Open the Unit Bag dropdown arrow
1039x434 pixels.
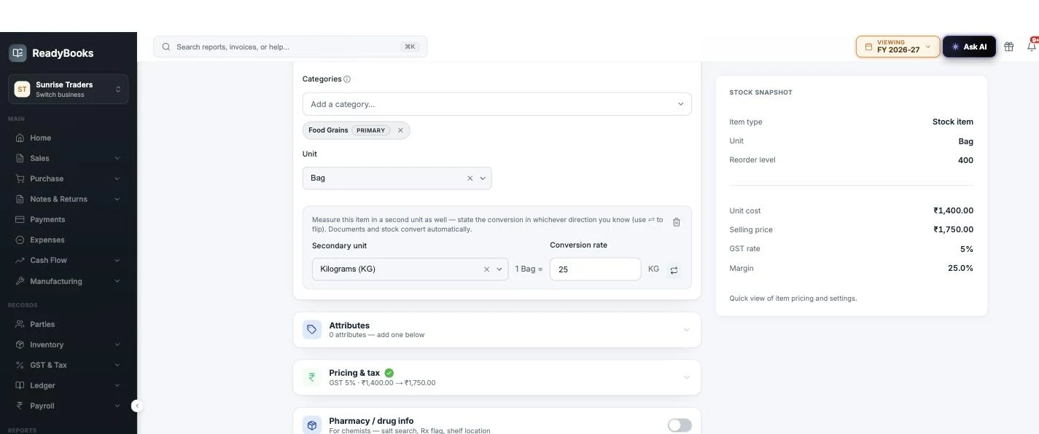click(483, 178)
